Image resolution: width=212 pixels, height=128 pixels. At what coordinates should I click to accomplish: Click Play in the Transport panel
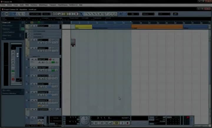(x=122, y=123)
